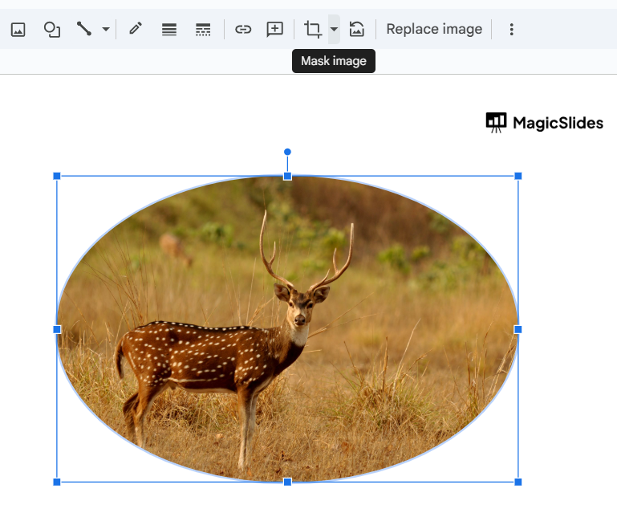
Task: Select the Shape tool
Action: coord(52,30)
